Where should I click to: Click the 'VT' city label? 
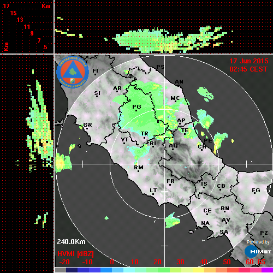click(124, 140)
